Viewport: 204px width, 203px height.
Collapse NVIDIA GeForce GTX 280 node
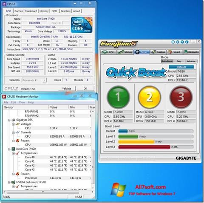point(9,182)
